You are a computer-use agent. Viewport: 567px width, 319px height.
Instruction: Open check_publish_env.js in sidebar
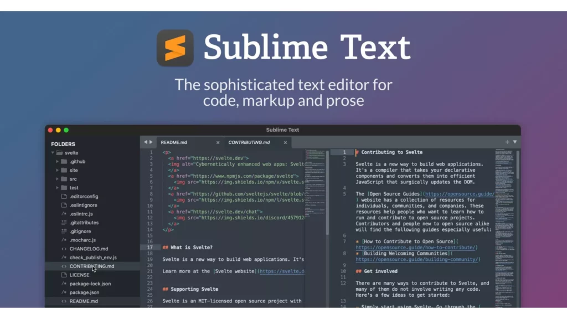[93, 258]
